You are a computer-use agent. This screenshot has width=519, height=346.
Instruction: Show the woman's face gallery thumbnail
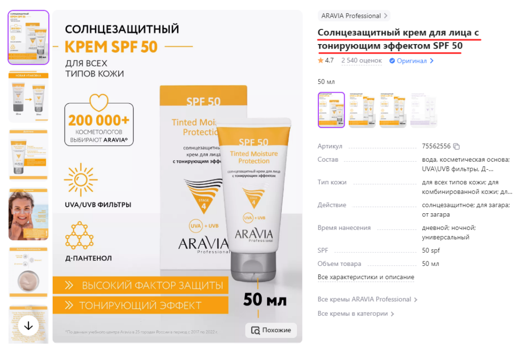tap(28, 214)
